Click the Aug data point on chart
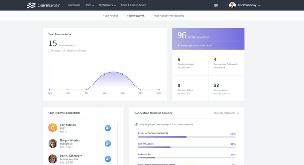This screenshot has width=304, height=165. coord(104,74)
